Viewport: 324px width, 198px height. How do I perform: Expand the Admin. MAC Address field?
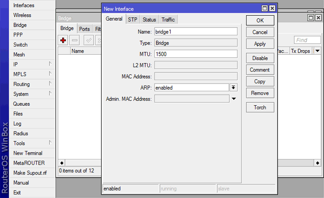coord(234,99)
